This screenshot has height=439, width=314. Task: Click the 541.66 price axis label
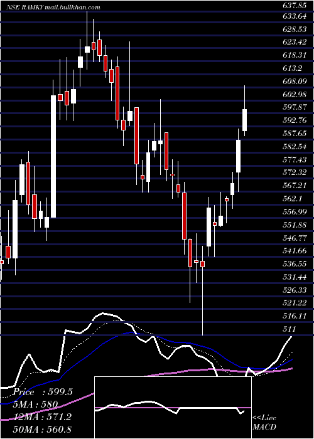(x=295, y=251)
